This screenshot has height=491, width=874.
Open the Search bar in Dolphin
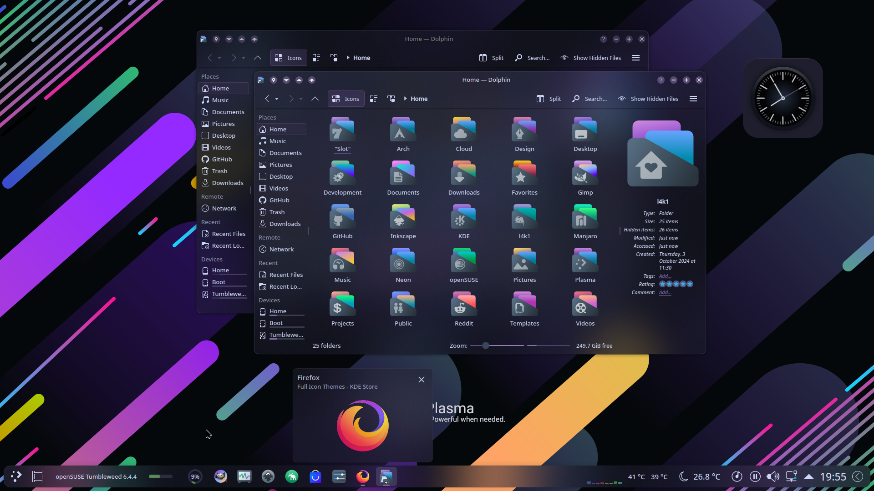coord(589,99)
